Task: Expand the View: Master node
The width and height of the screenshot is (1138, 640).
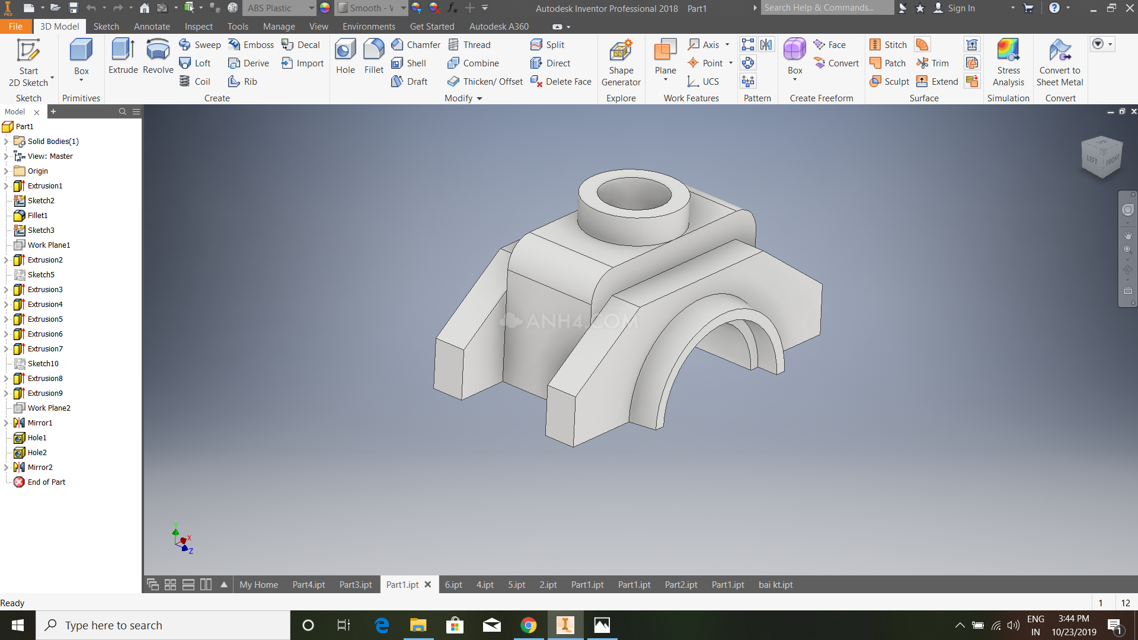Action: point(6,156)
